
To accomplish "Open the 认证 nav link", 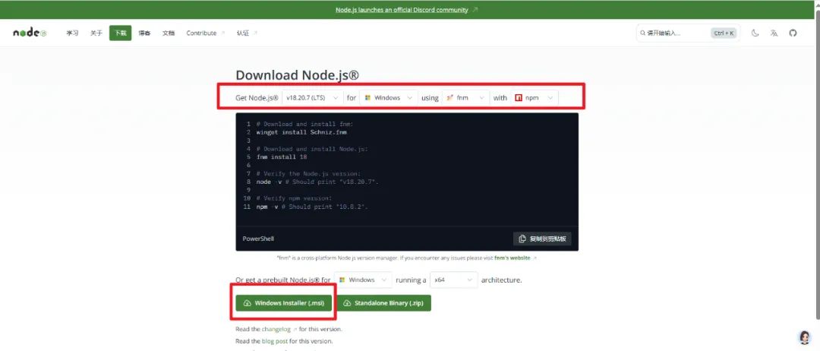I will pyautogui.click(x=247, y=33).
